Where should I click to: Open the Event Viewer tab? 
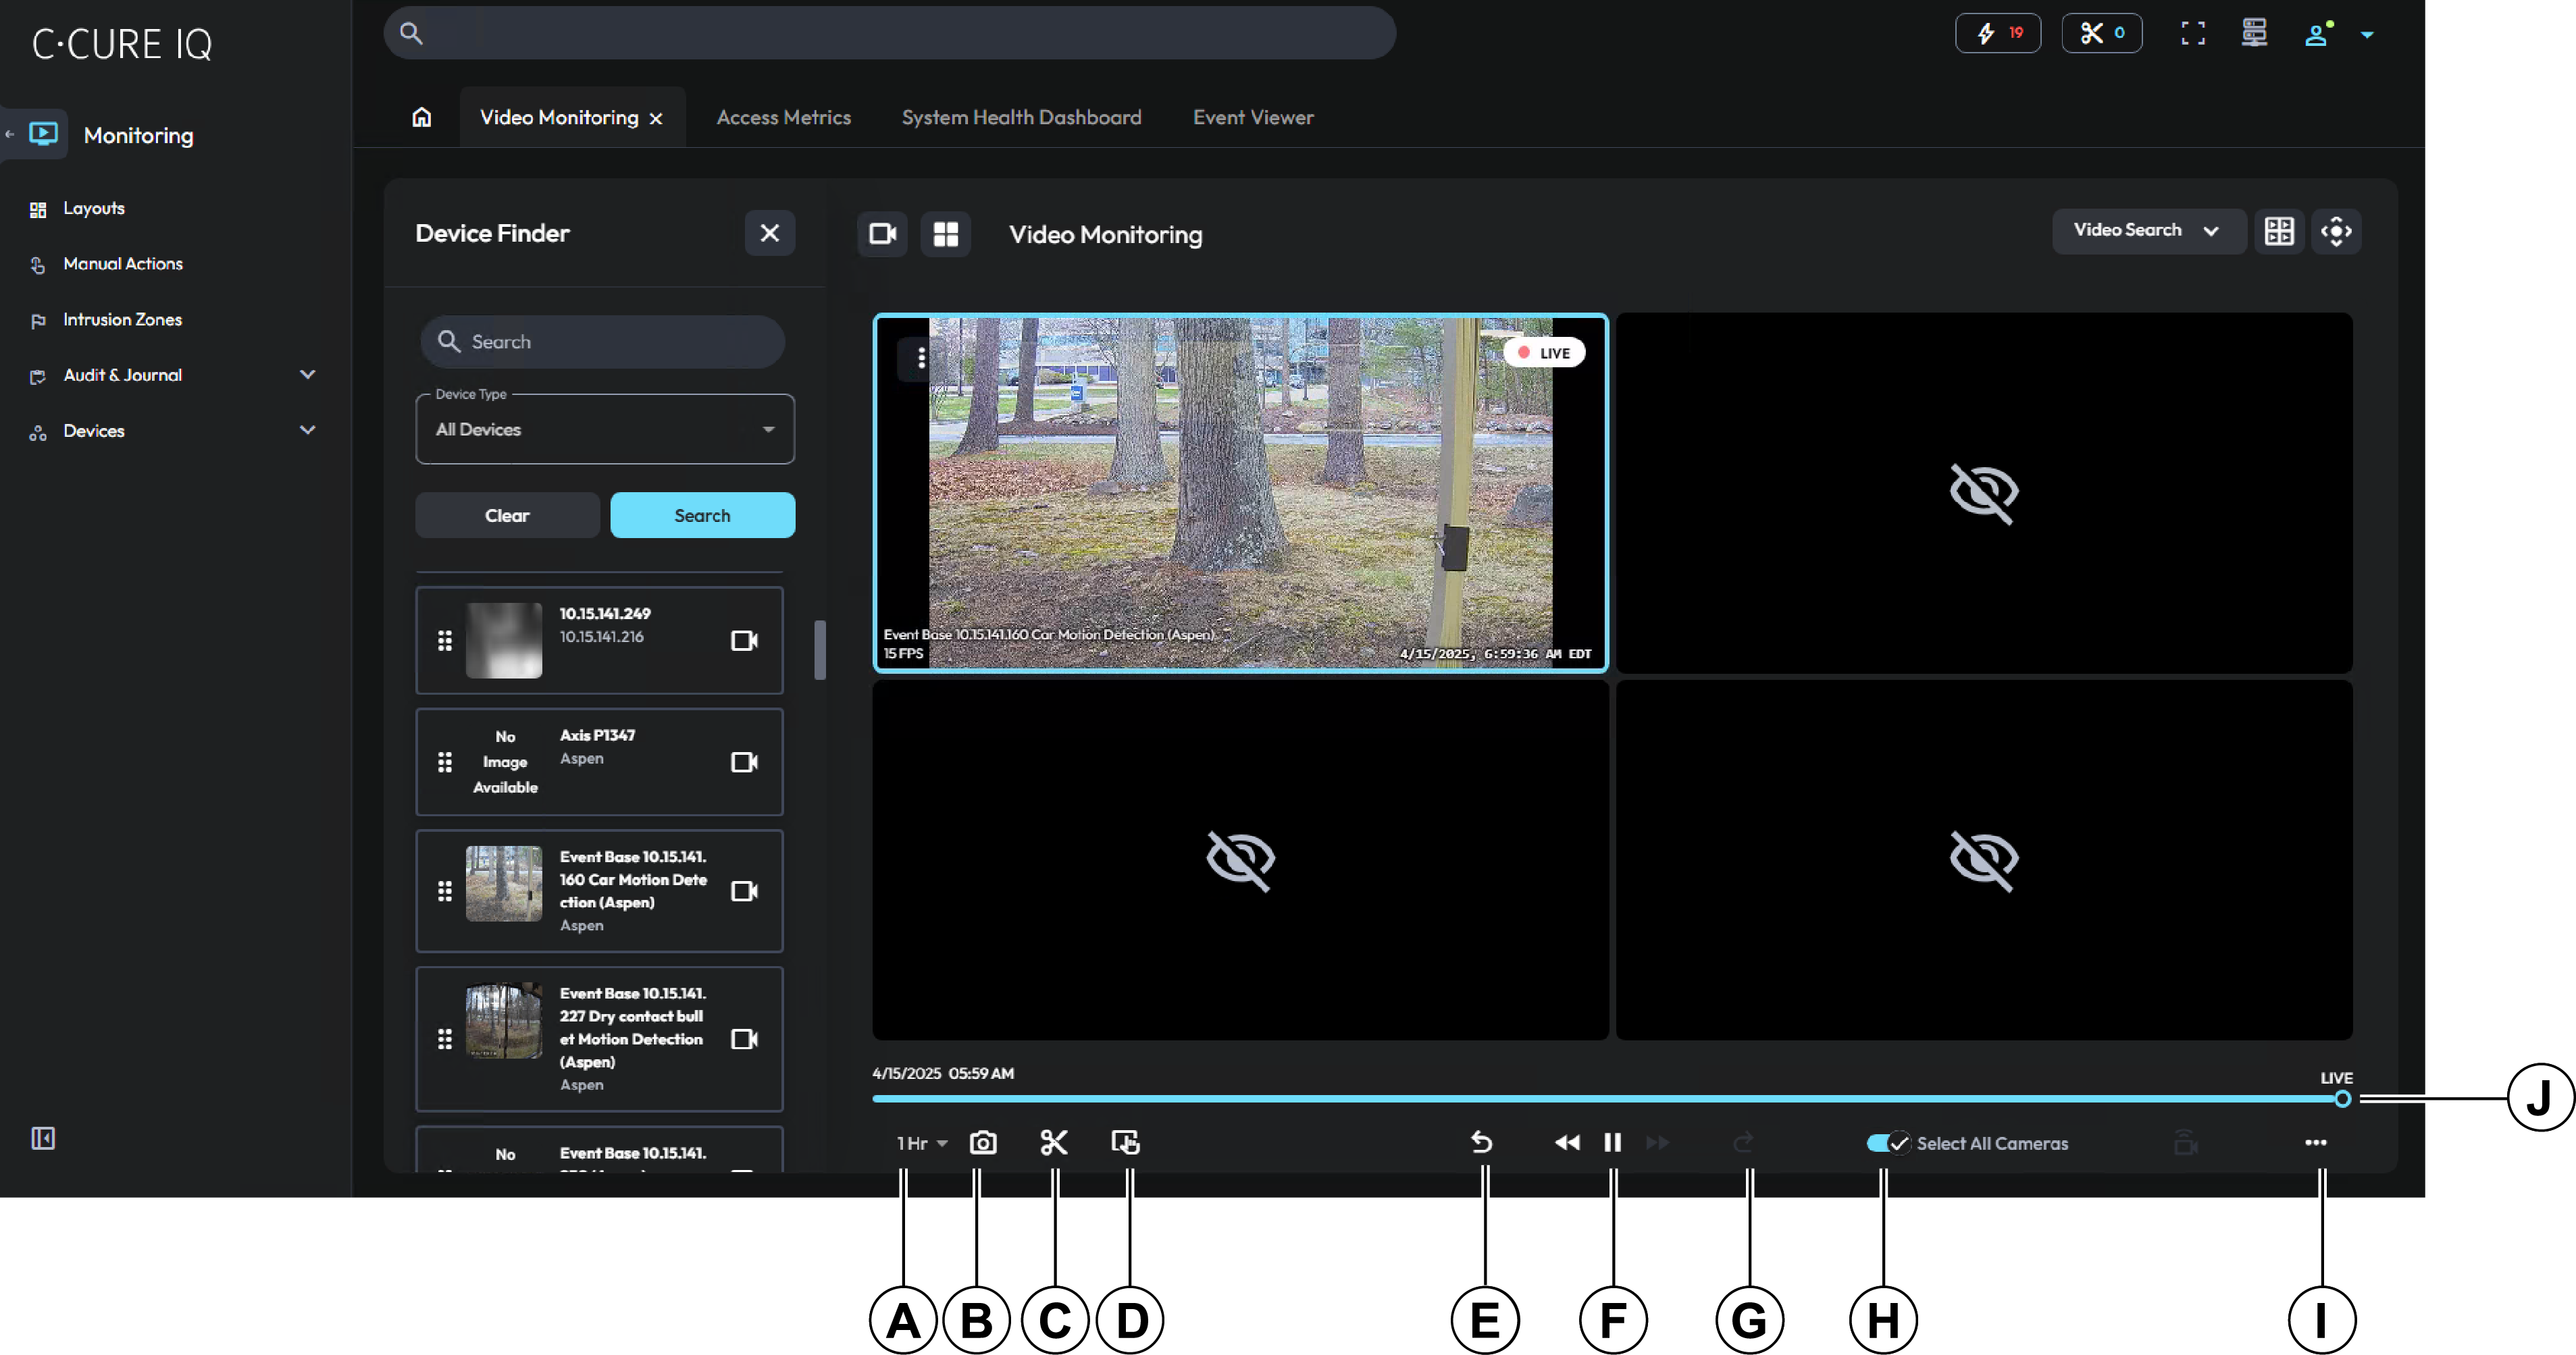click(1252, 118)
